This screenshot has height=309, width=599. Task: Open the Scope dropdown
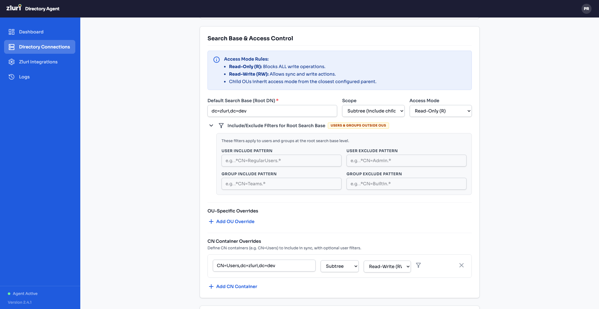(373, 111)
